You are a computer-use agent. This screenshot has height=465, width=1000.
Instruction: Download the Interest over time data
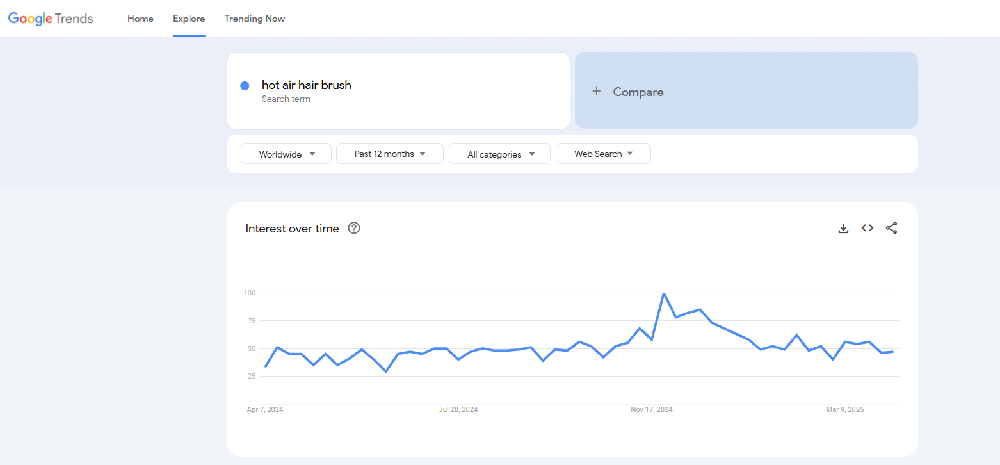[843, 228]
